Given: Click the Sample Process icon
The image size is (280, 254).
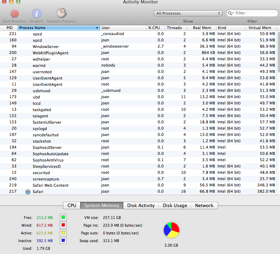Looking at the screenshot, I should click(61, 13).
